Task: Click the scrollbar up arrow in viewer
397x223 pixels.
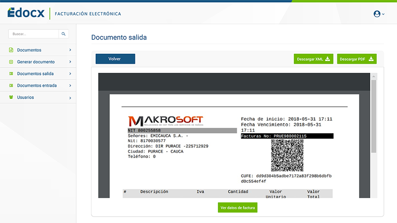Action: click(374, 76)
